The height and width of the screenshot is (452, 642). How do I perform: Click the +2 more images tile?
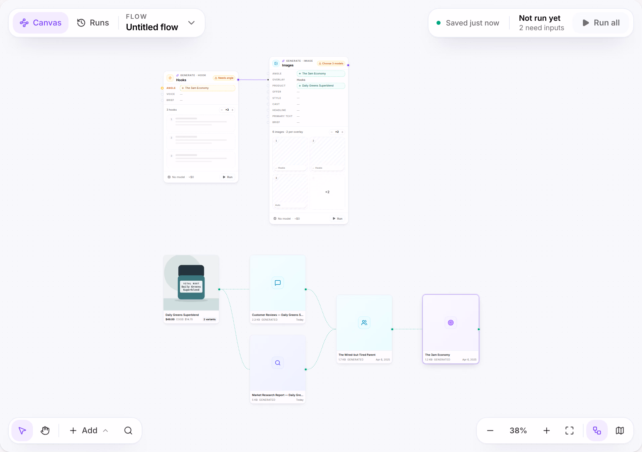(x=327, y=192)
